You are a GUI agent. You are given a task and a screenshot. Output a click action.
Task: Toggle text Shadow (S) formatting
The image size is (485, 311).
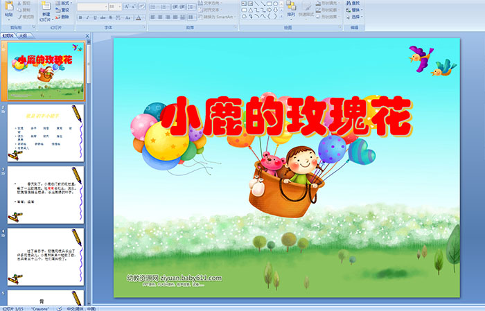pyautogui.click(x=110, y=17)
